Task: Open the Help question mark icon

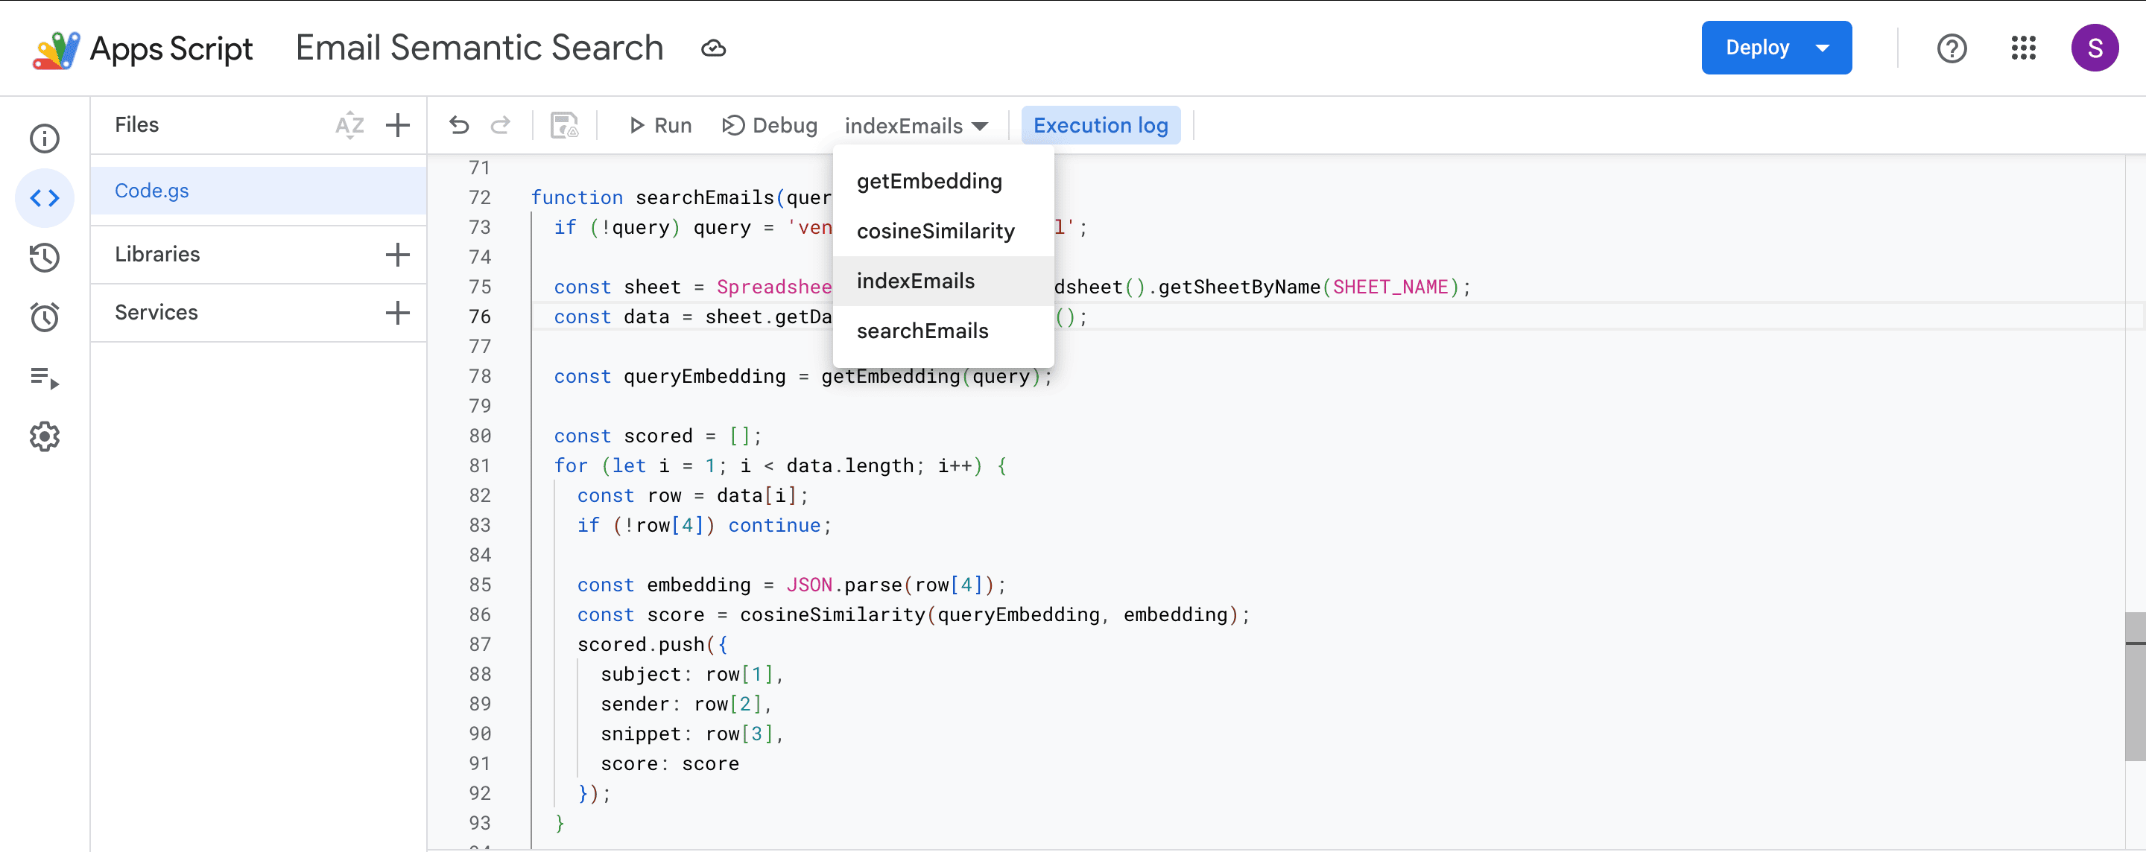Action: click(1951, 48)
